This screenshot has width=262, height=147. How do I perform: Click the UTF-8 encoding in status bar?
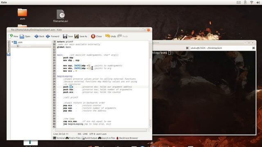92,134
